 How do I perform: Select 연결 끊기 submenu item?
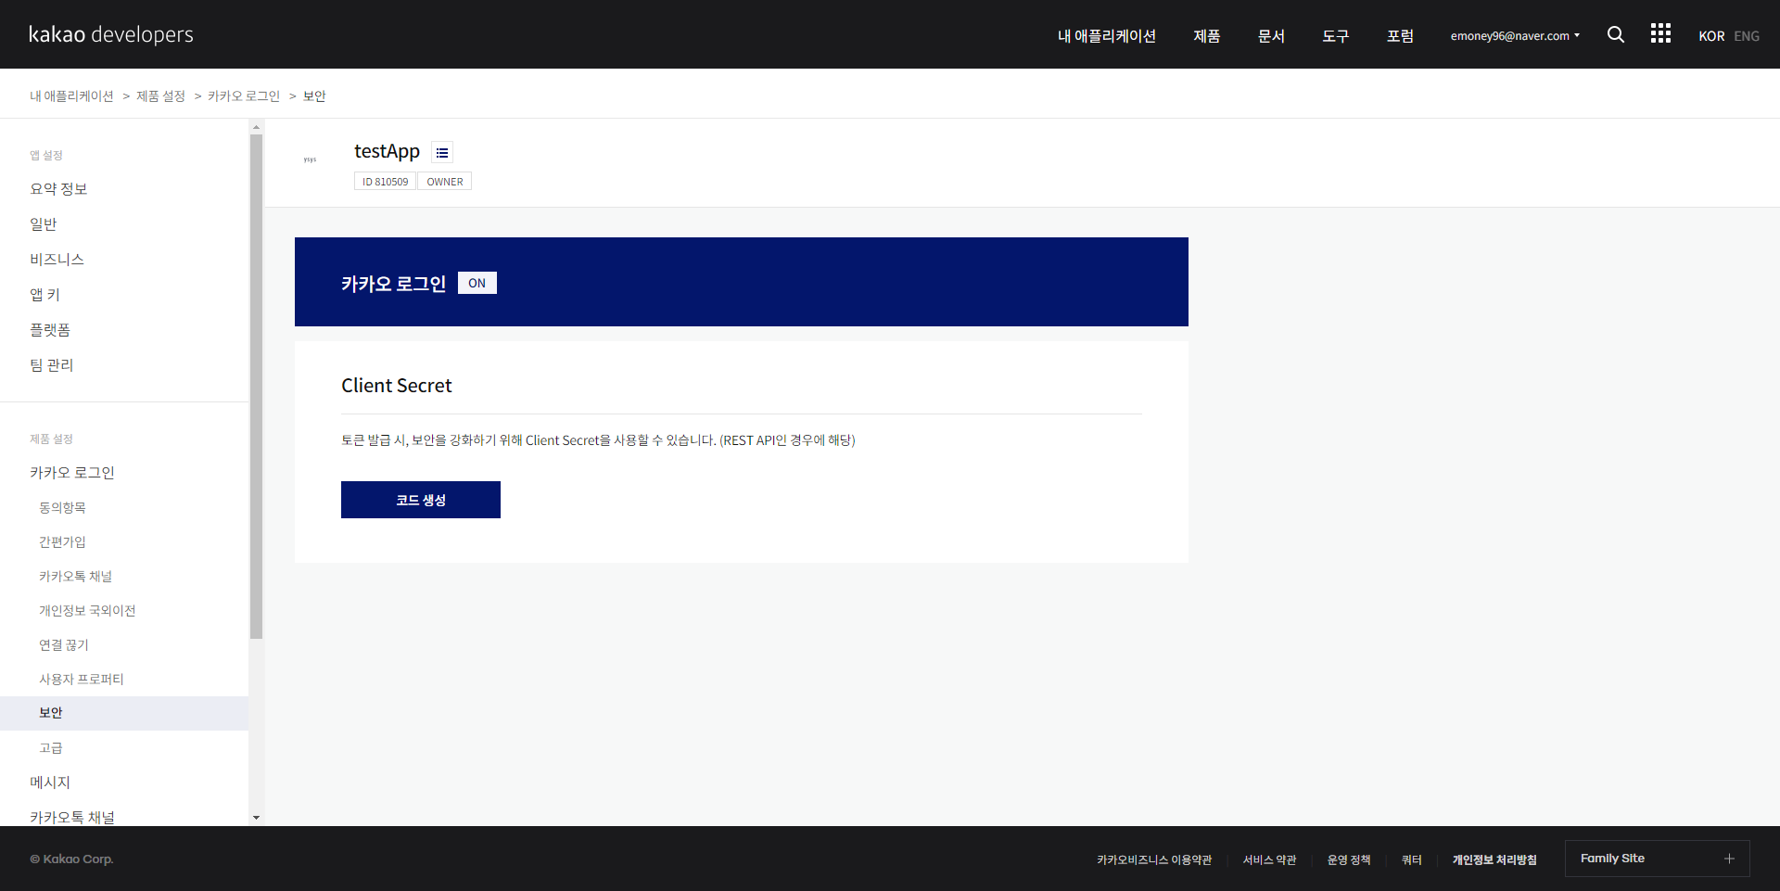64,645
